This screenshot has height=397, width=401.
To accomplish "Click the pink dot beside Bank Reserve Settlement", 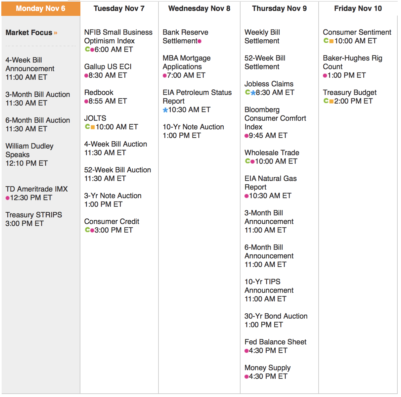I will tap(200, 41).
